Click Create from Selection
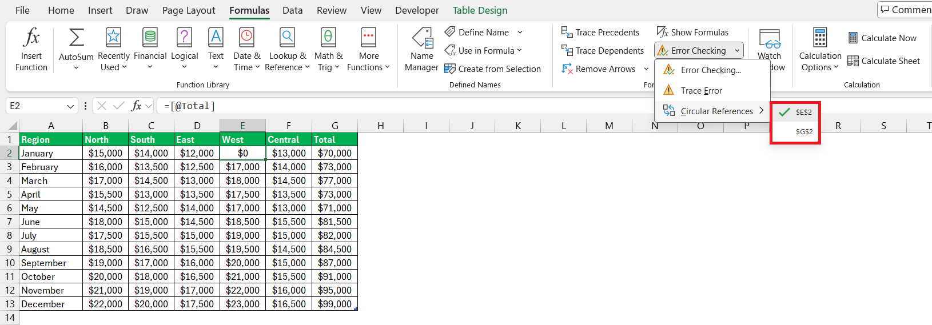 (492, 69)
